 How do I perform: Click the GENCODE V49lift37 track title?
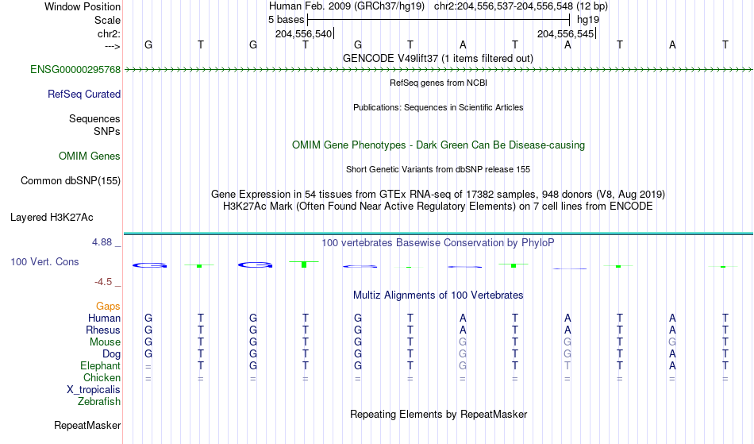(438, 59)
